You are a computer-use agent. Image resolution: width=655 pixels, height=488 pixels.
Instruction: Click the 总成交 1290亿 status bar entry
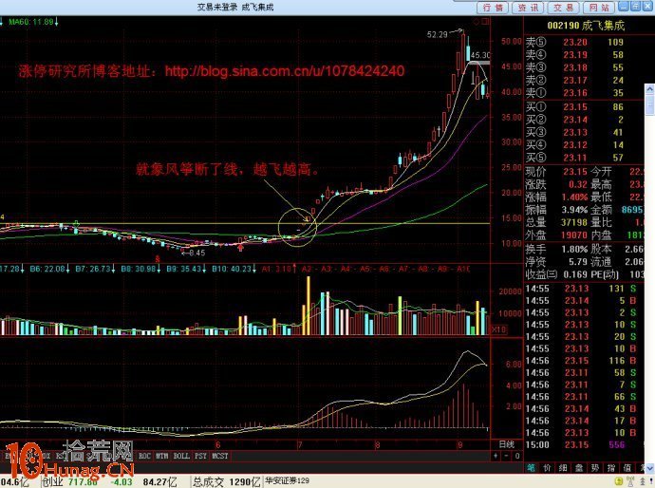(x=227, y=481)
